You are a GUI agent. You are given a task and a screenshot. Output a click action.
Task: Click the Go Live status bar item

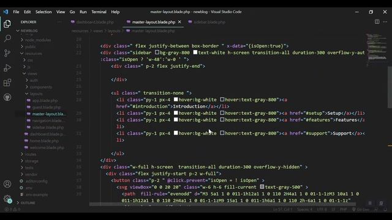click(x=360, y=210)
